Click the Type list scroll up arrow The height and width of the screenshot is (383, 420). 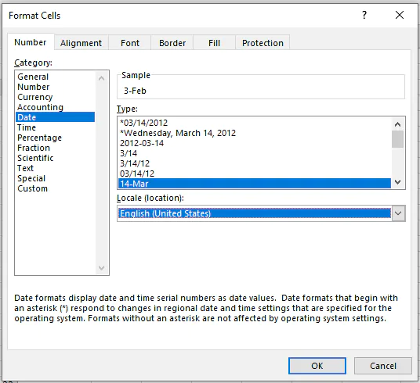(398, 124)
